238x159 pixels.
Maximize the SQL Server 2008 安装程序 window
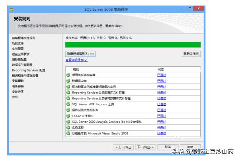coord(190,8)
